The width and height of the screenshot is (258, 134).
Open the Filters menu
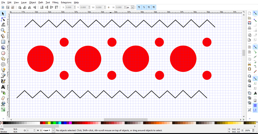[55, 2]
